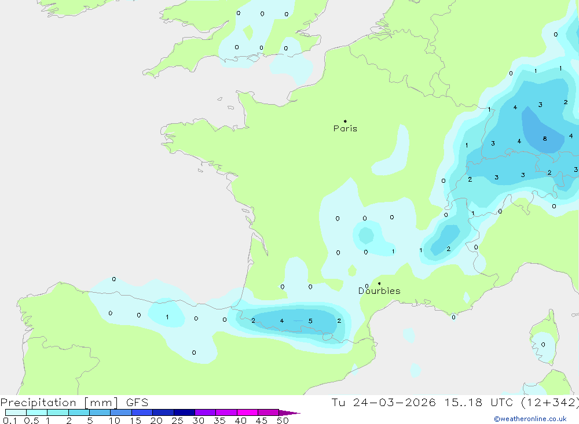Screen dimensions: 579x424
Task: Pick the 0.5–1 mm legend swatch
Action: 36,412
